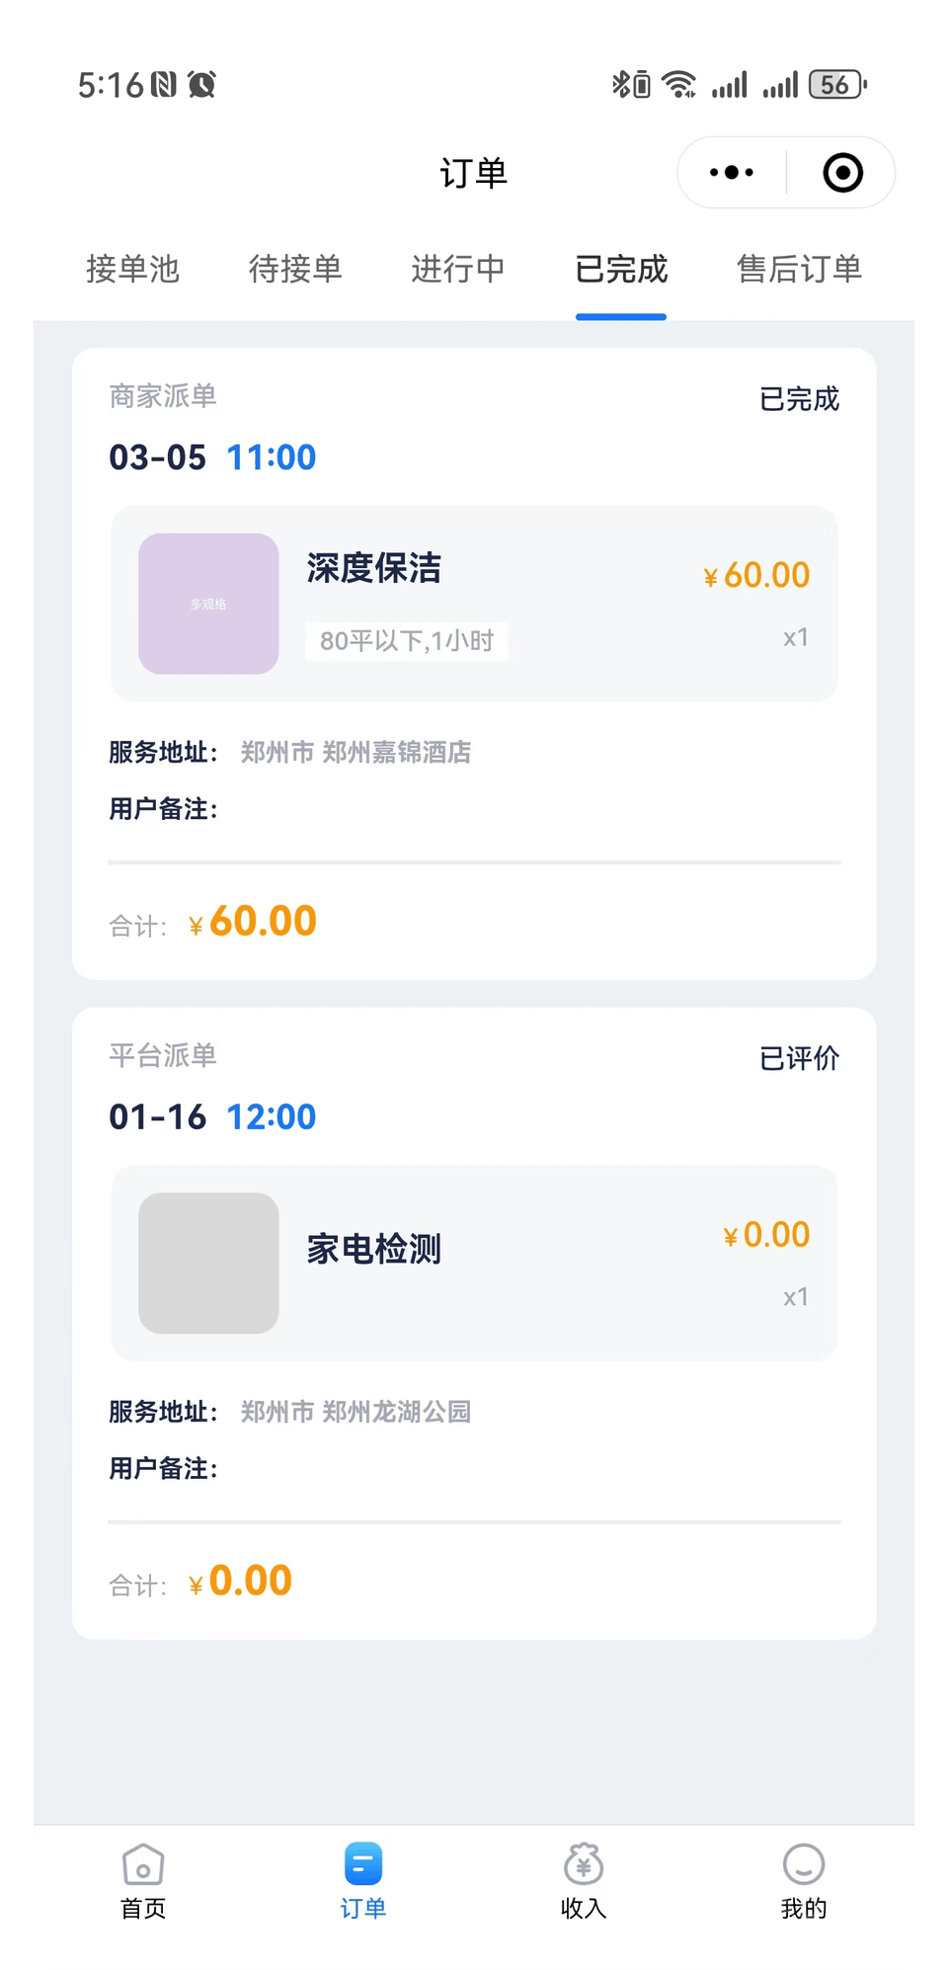
Task: Open the three-dot mini program menu
Action: [732, 173]
